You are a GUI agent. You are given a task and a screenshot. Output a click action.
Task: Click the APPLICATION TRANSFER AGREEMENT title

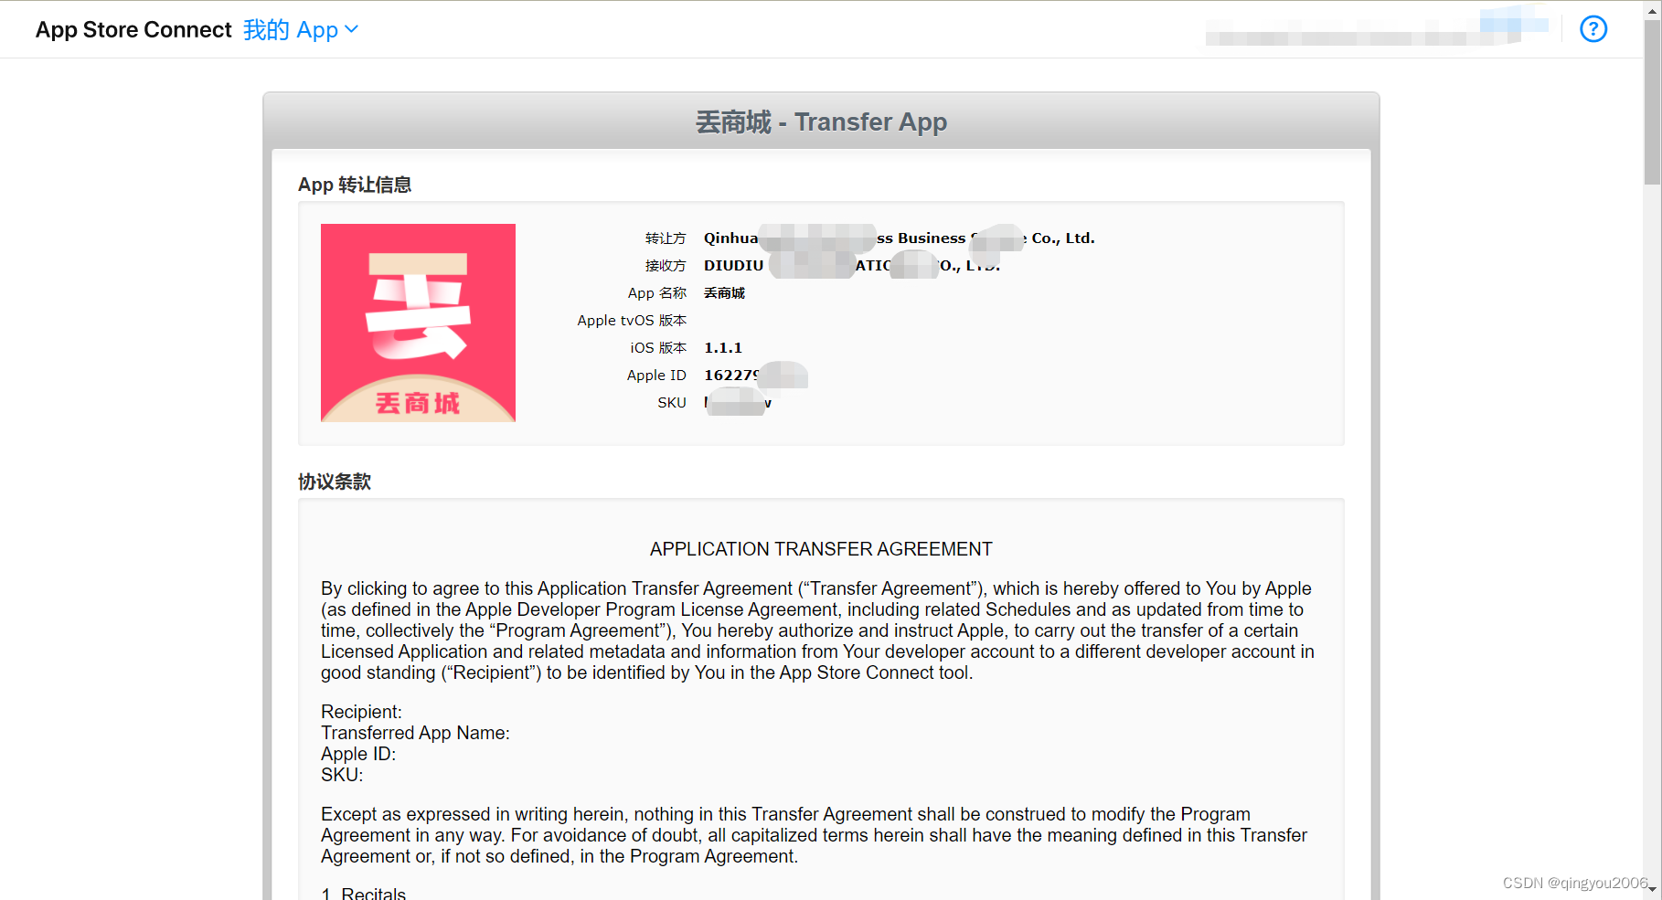pos(821,549)
